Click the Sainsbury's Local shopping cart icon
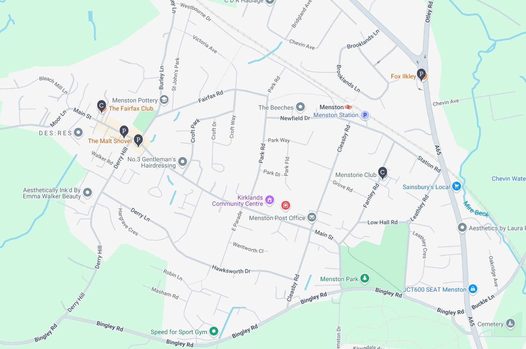 point(457,187)
